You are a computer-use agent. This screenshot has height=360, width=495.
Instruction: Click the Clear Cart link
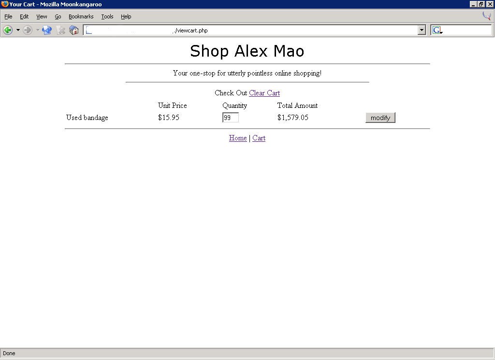point(264,93)
